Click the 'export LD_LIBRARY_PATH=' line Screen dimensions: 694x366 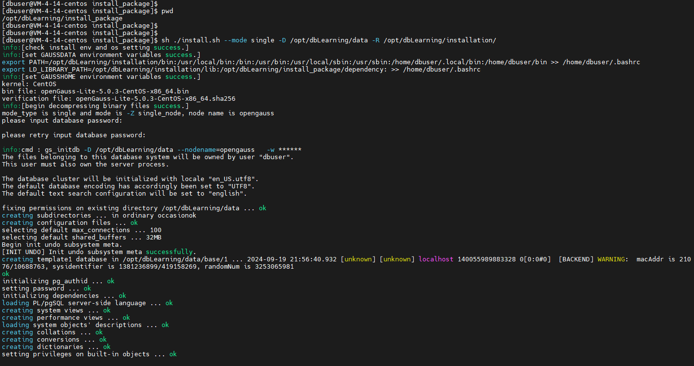[x=241, y=69]
